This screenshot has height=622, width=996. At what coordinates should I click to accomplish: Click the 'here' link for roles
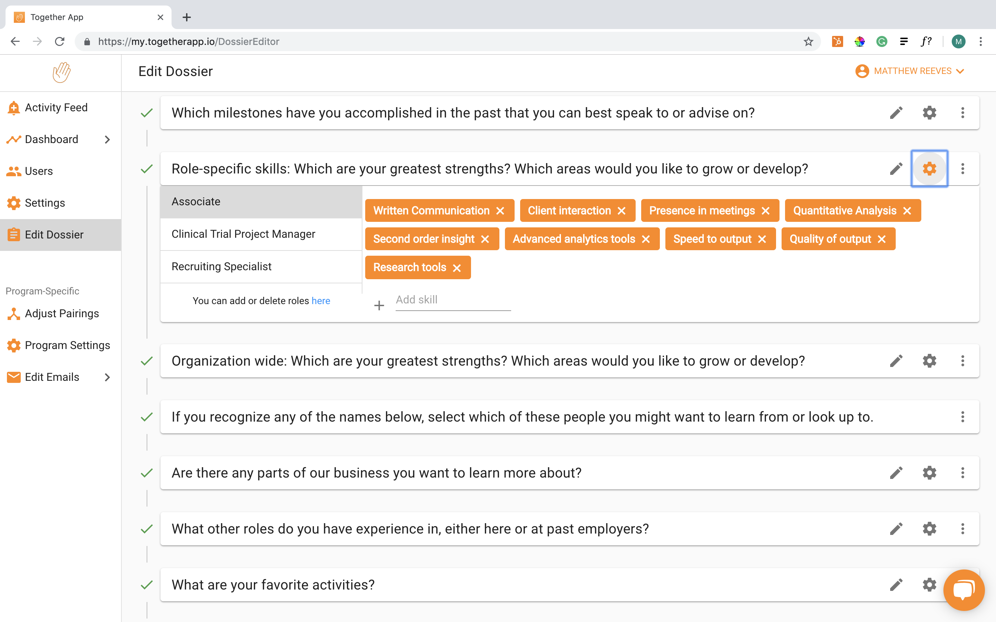pyautogui.click(x=321, y=301)
